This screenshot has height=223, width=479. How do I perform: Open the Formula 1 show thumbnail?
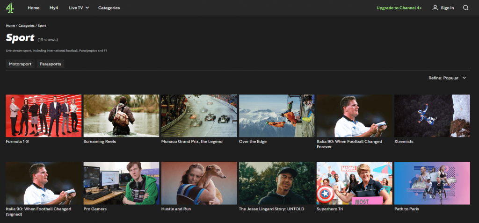pyautogui.click(x=44, y=116)
